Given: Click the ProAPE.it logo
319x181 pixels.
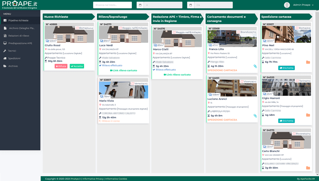Looking at the screenshot, I should pyautogui.click(x=20, y=5).
